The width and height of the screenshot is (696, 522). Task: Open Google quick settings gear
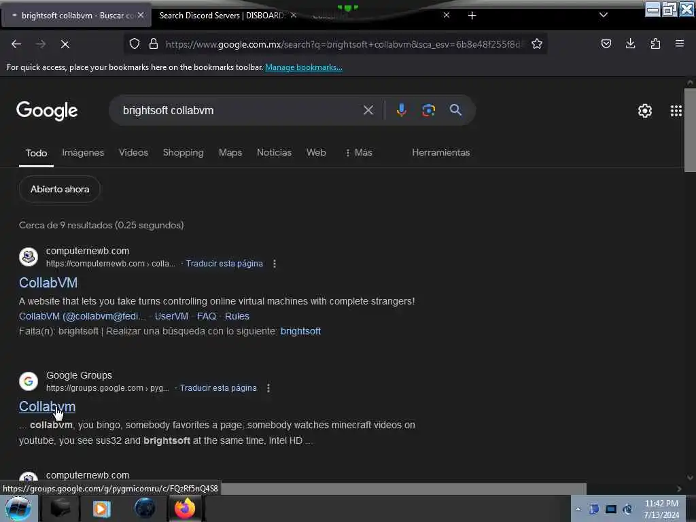[x=644, y=111]
